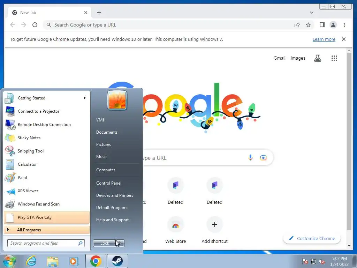The width and height of the screenshot is (357, 268).
Task: Select the New Tab tab
Action: (x=49, y=13)
